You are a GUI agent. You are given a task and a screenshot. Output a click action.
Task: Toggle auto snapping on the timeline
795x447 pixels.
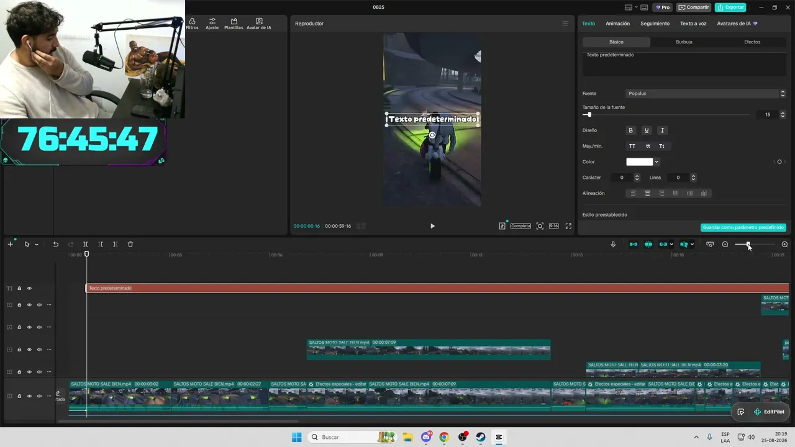click(x=648, y=244)
